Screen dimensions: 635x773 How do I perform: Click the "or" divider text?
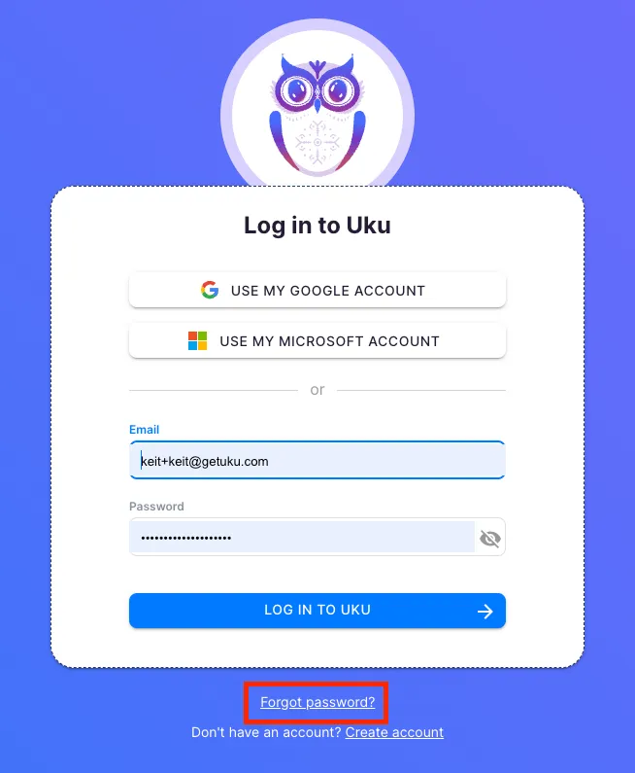click(317, 390)
